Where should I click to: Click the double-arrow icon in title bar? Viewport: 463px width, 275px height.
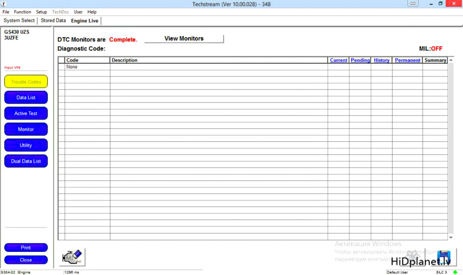pyautogui.click(x=413, y=4)
